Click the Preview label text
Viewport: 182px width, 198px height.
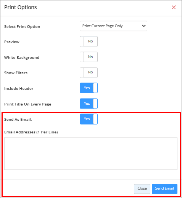(12, 42)
